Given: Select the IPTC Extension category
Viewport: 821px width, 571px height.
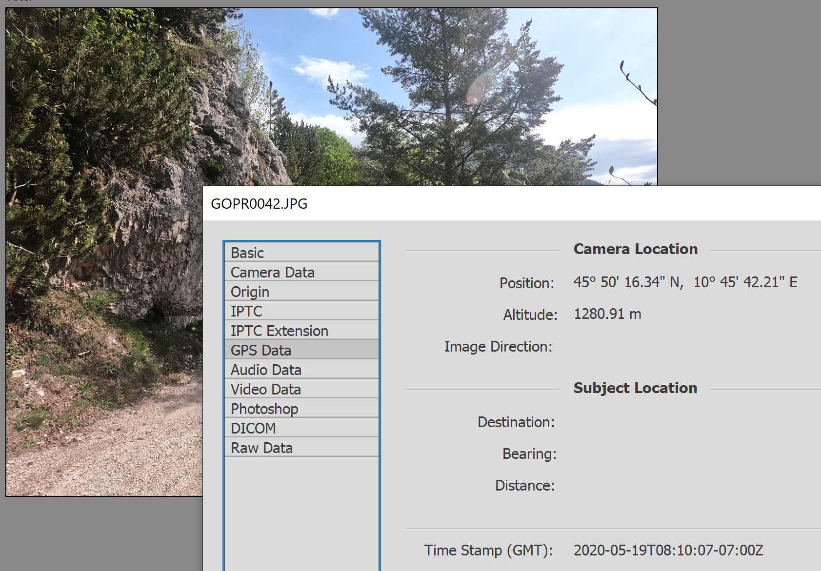Looking at the screenshot, I should (x=301, y=331).
